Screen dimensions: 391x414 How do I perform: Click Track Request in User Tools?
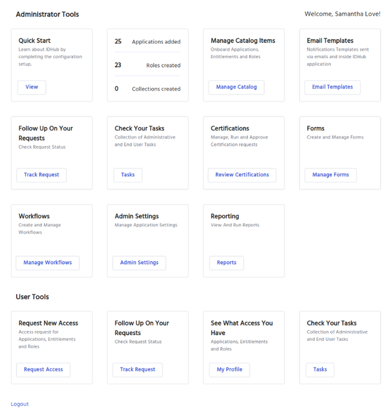[137, 370]
